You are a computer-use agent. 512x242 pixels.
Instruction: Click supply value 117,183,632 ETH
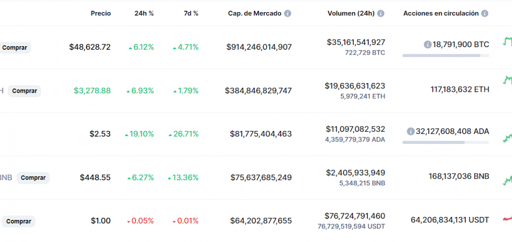(x=460, y=89)
